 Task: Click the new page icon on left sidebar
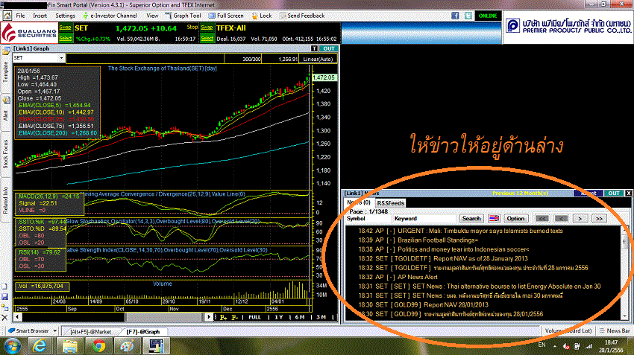click(5, 286)
